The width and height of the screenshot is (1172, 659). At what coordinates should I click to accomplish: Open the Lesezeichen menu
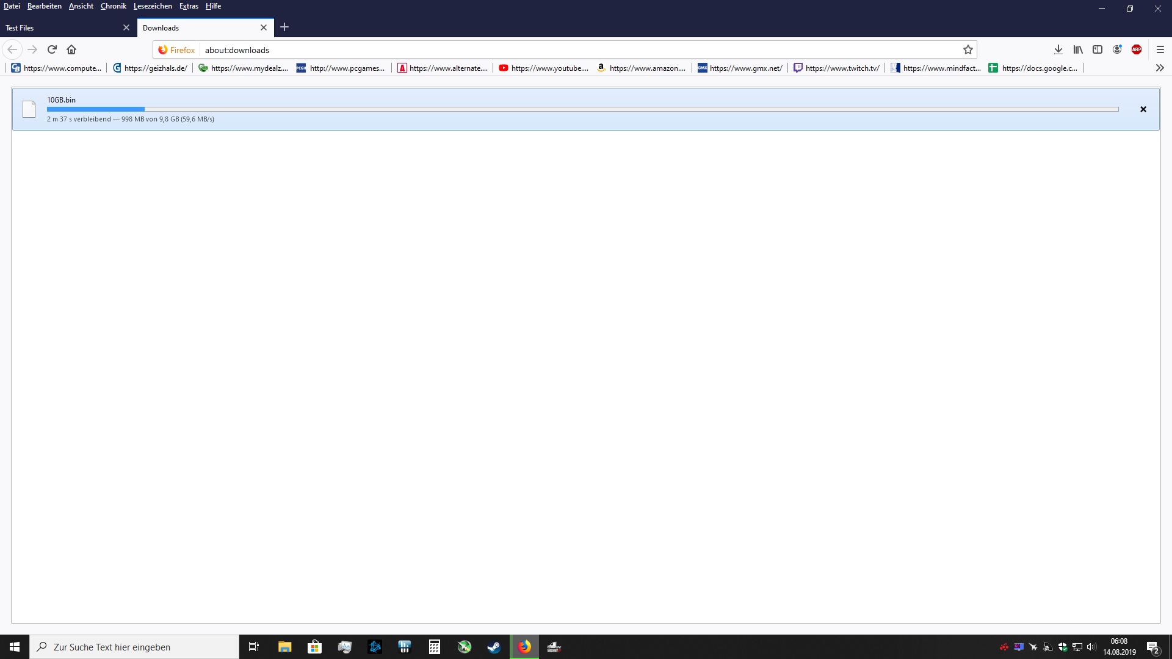pyautogui.click(x=153, y=6)
